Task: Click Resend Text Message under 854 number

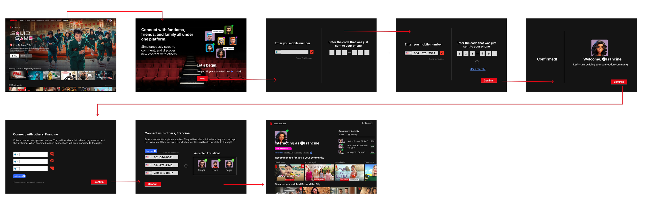Action: 436,59
